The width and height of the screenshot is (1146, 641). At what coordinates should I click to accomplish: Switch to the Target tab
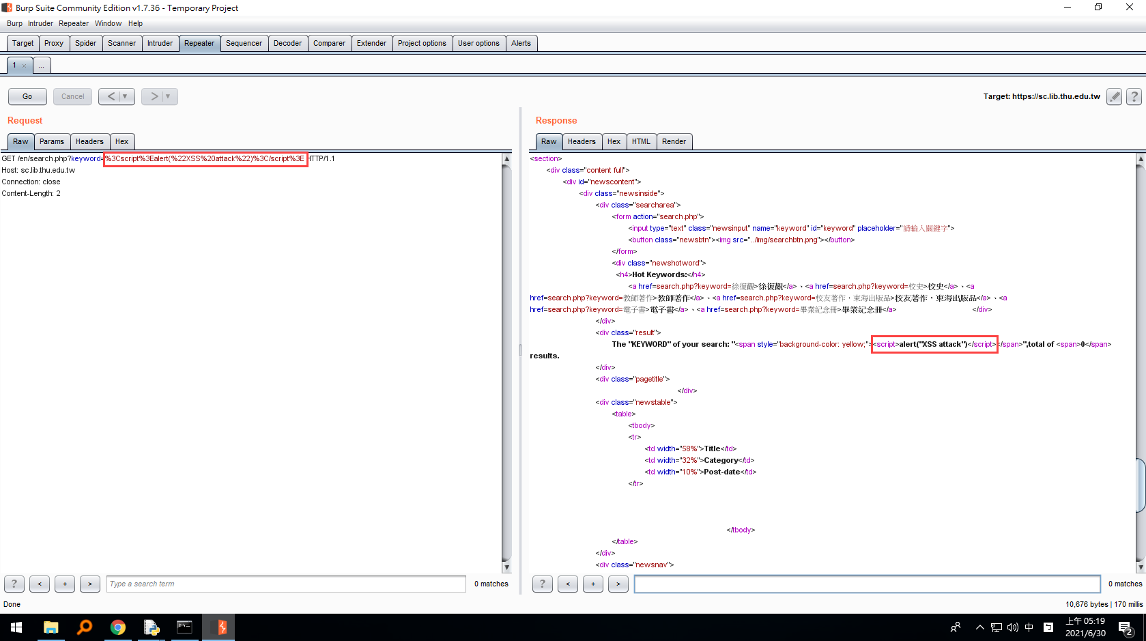point(23,43)
